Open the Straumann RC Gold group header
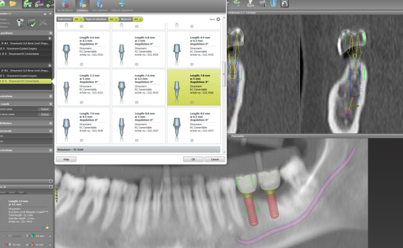 tap(138, 150)
